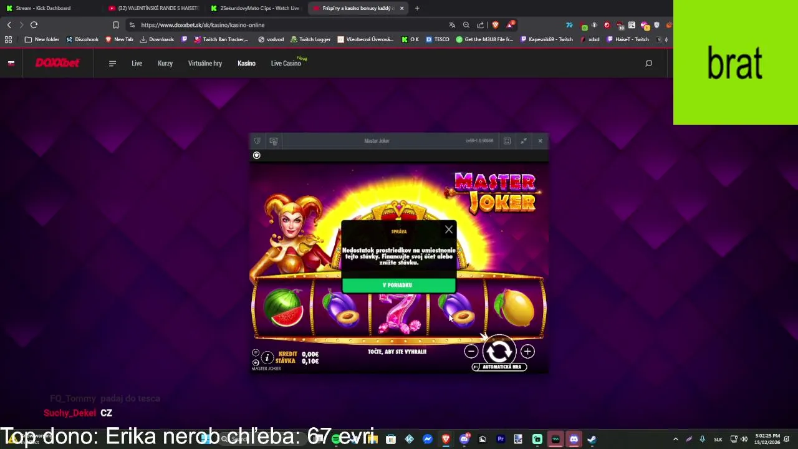Open Live Casino section
The height and width of the screenshot is (449, 798).
click(x=286, y=63)
